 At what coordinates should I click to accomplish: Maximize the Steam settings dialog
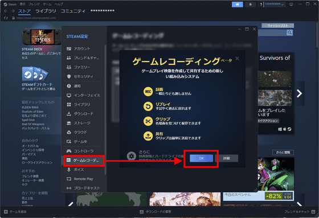tap(247, 29)
